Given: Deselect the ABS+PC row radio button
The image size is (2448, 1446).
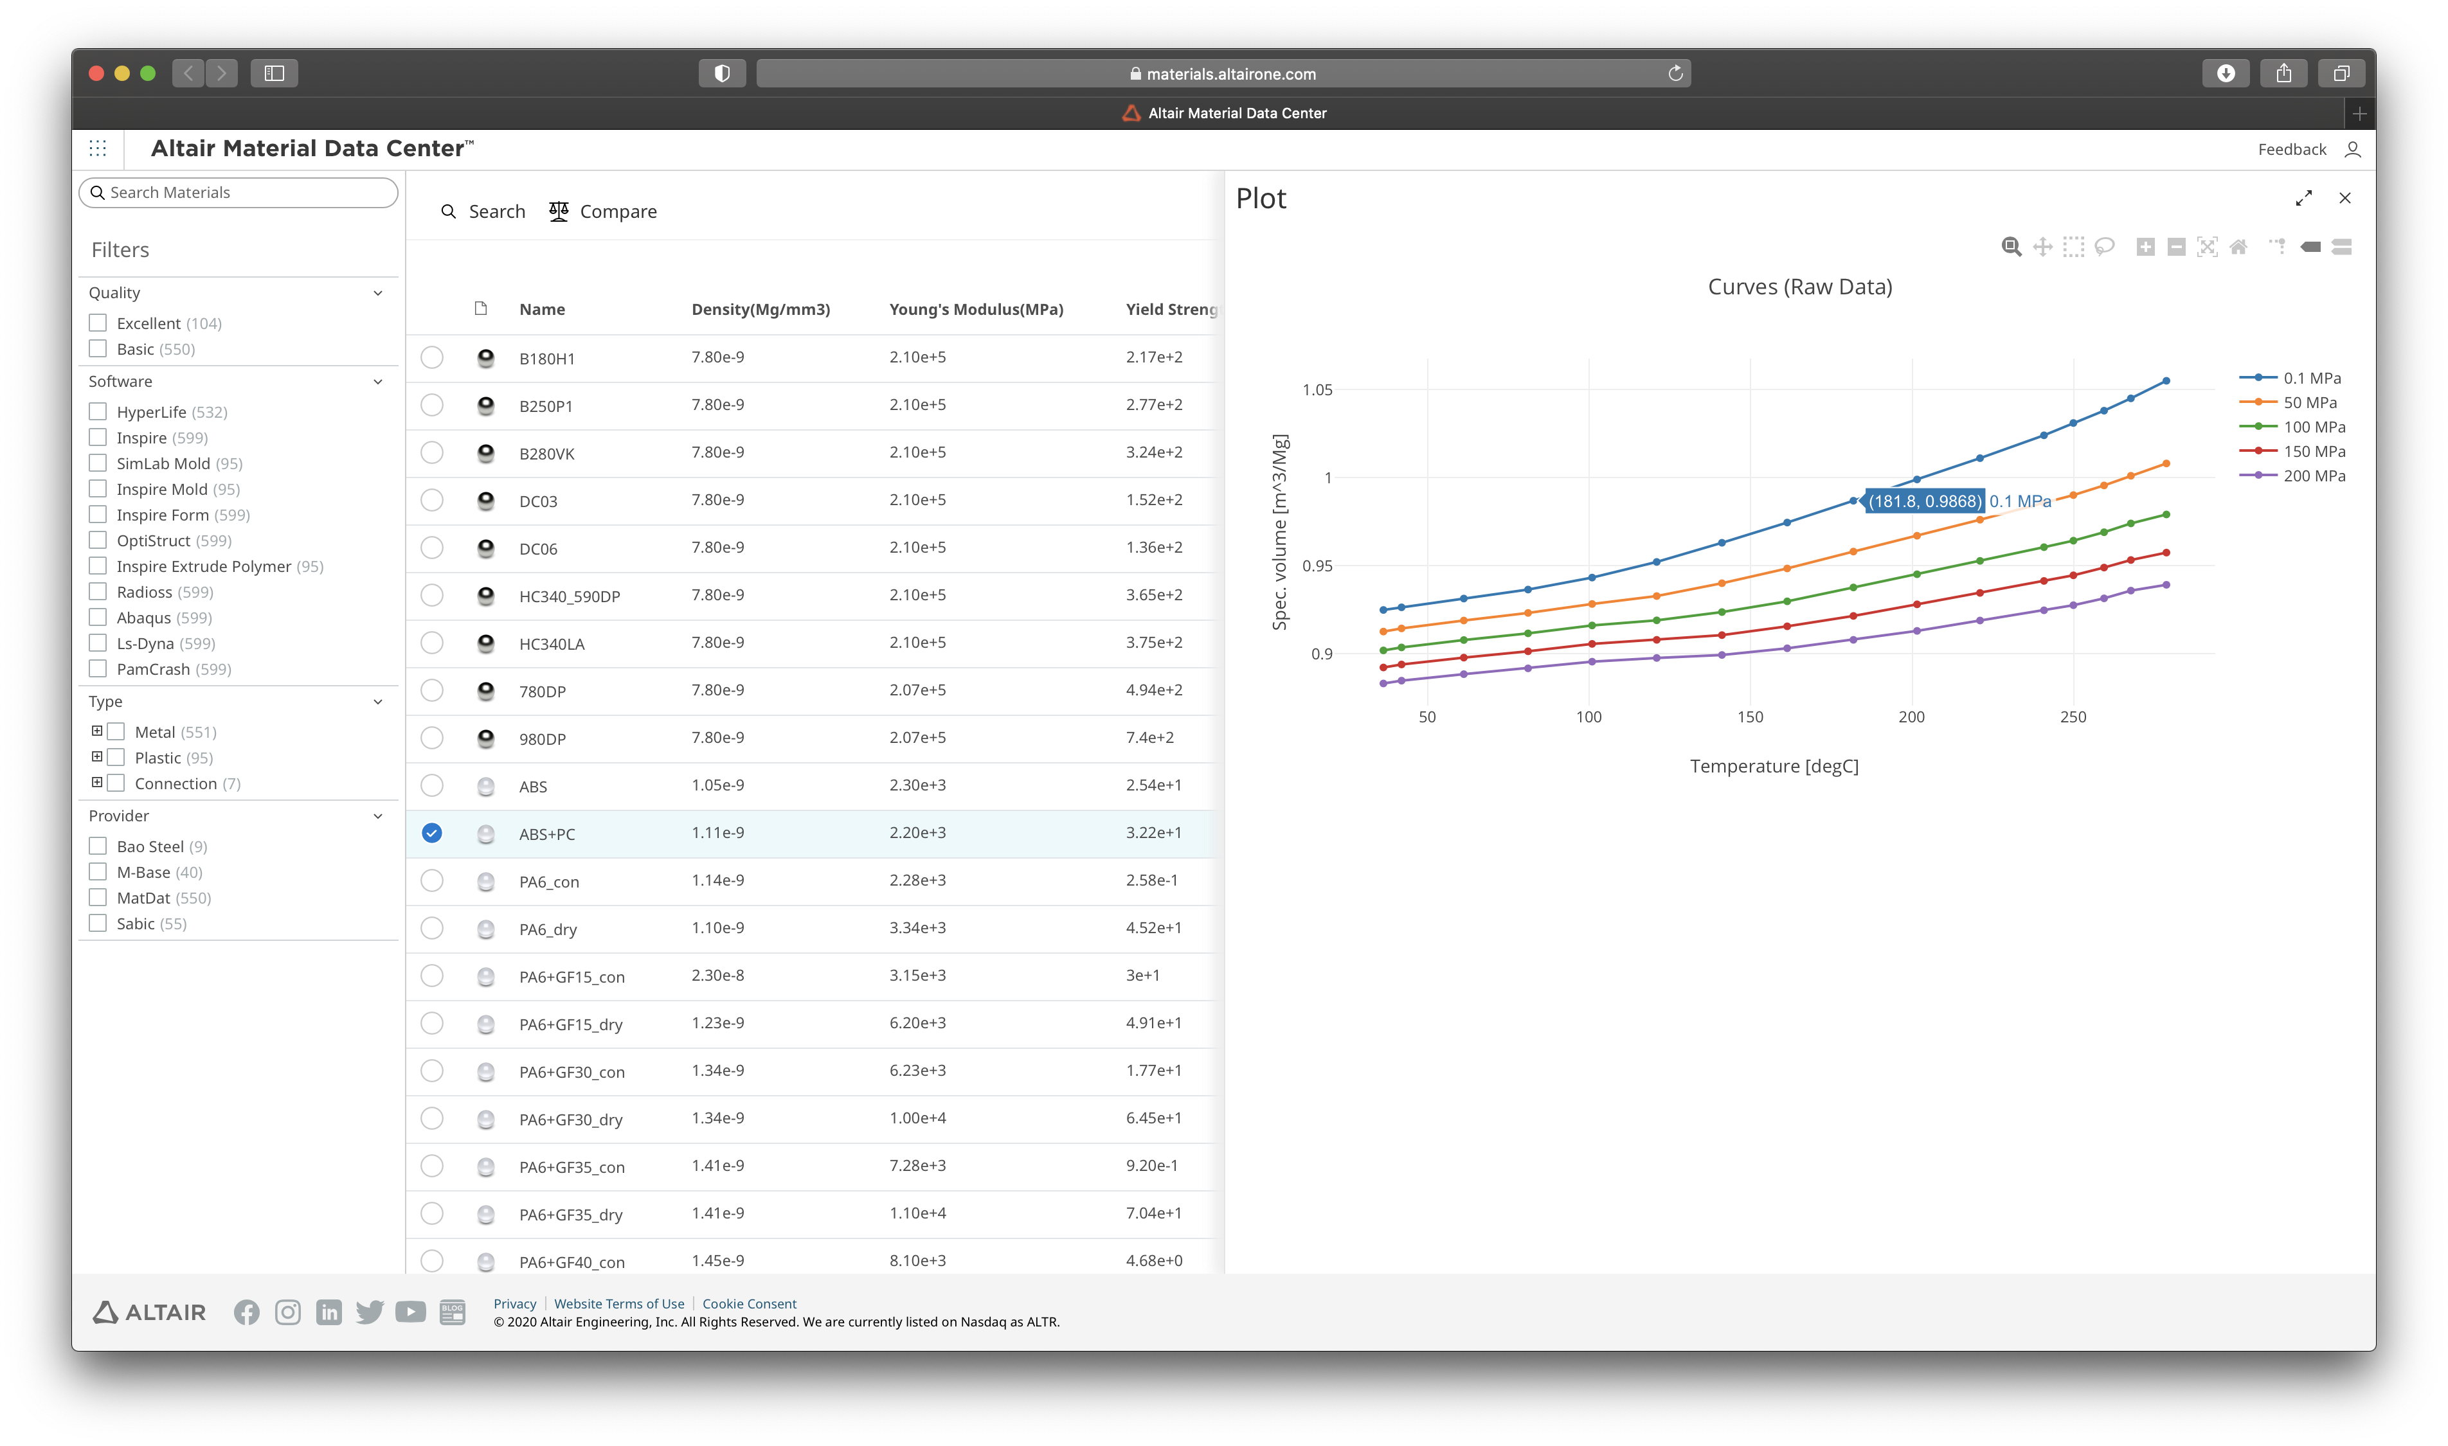Looking at the screenshot, I should tap(432, 833).
